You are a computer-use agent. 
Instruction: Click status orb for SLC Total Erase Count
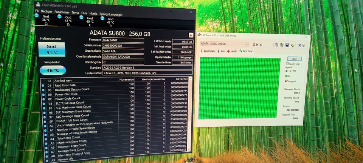[44, 104]
